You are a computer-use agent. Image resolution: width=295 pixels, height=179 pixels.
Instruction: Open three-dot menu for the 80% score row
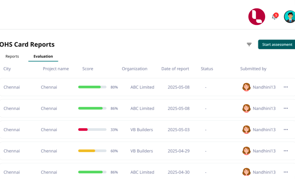[286, 87]
